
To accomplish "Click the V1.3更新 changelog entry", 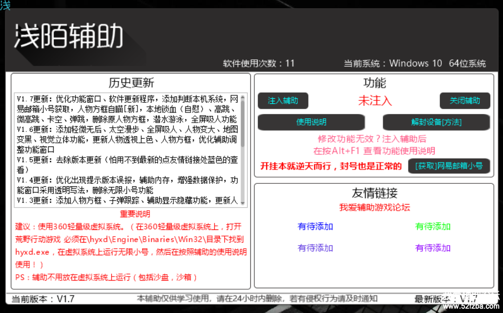I will (127, 201).
